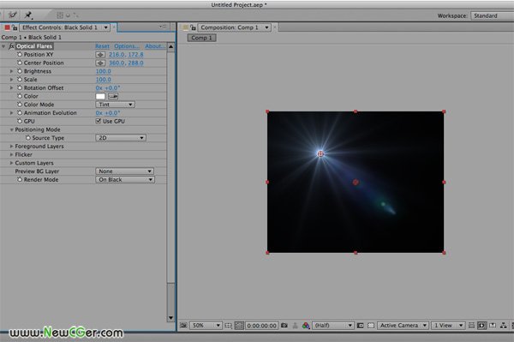Select the Effect Controls: Black Solid 1 tab

(x=64, y=27)
